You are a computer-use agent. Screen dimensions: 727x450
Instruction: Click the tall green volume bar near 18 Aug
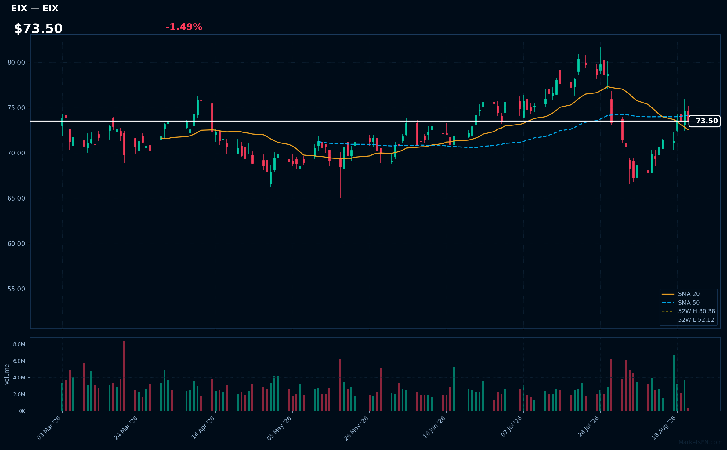pos(674,383)
